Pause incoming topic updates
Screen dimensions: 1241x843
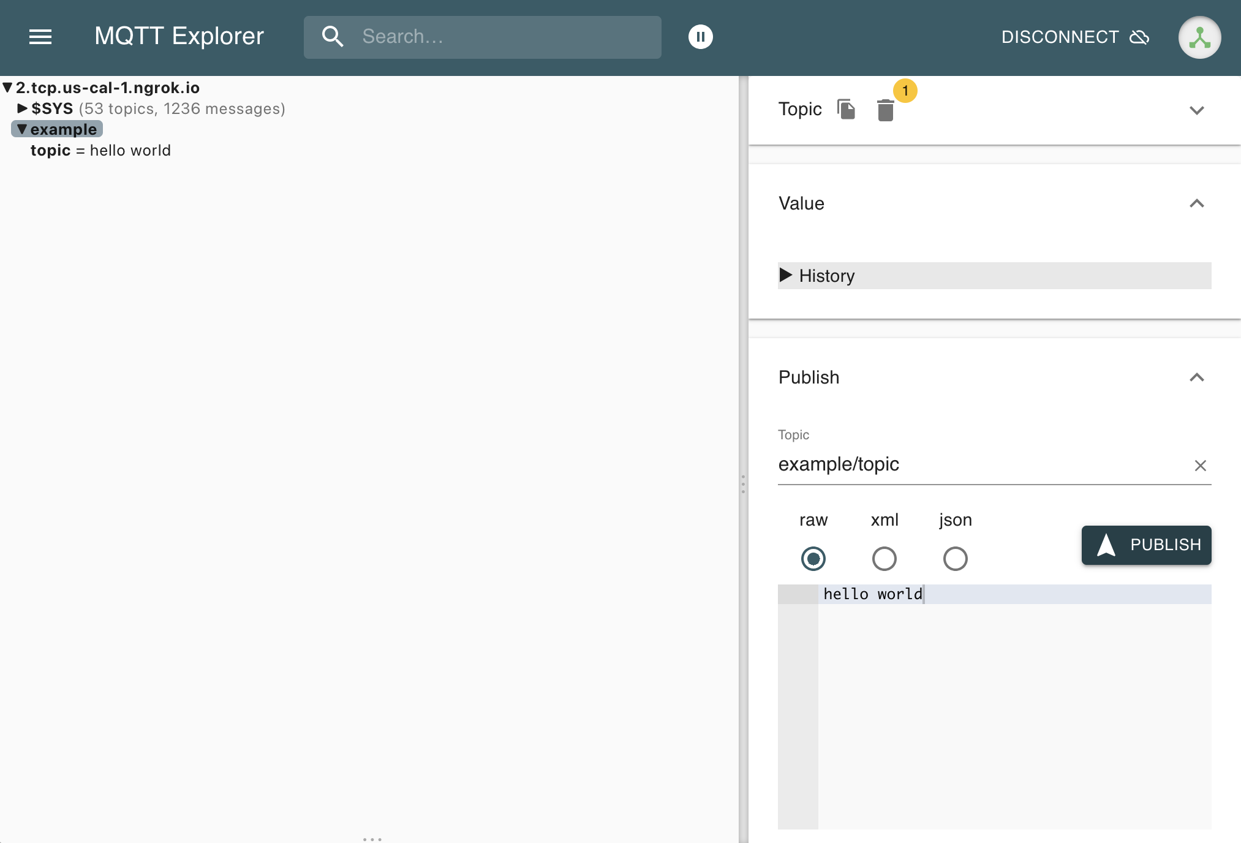click(700, 37)
